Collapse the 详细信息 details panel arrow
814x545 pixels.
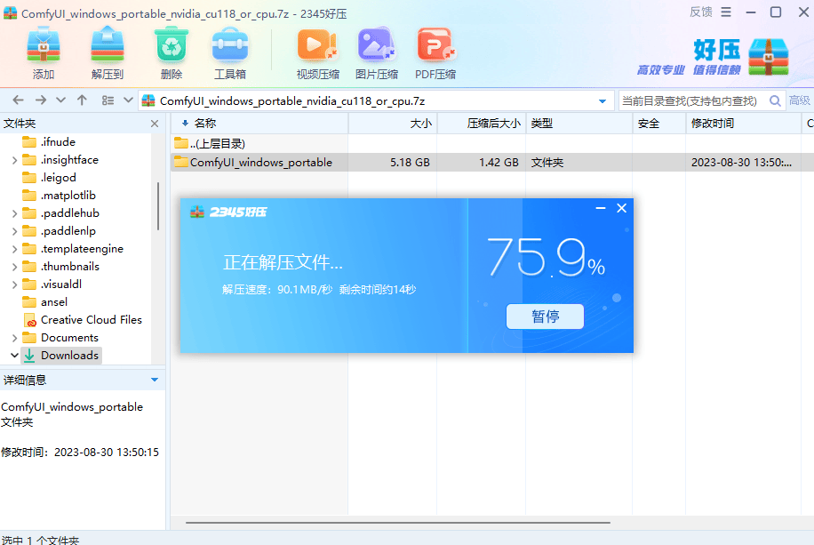155,380
